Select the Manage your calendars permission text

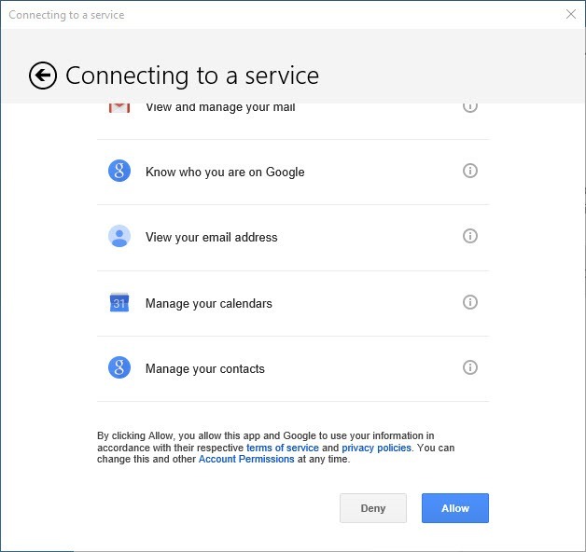[x=208, y=303]
